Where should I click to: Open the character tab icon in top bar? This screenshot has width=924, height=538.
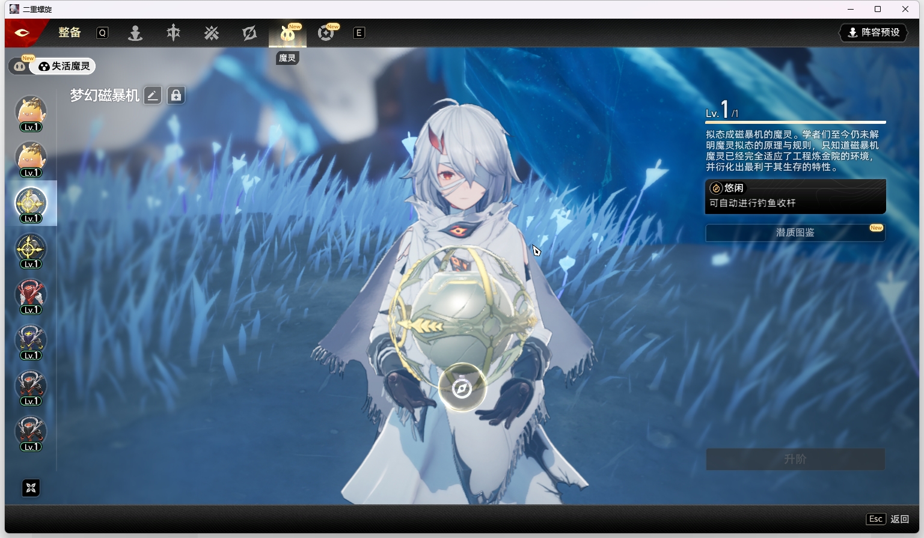coord(135,33)
